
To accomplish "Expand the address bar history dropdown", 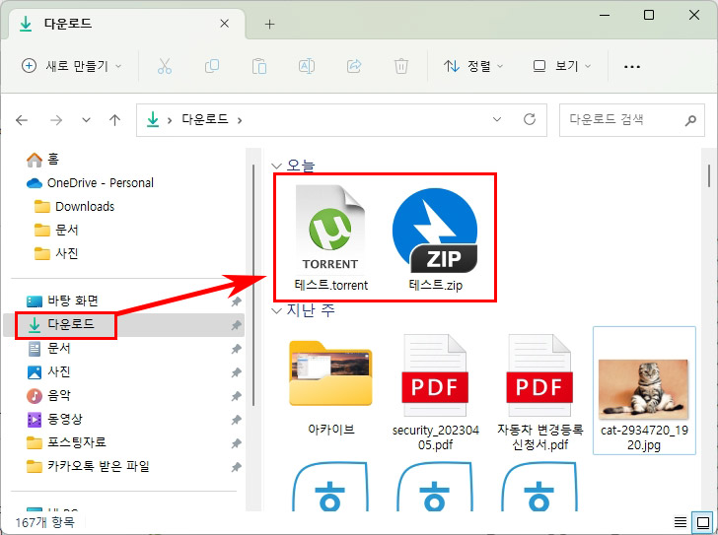I will (497, 120).
